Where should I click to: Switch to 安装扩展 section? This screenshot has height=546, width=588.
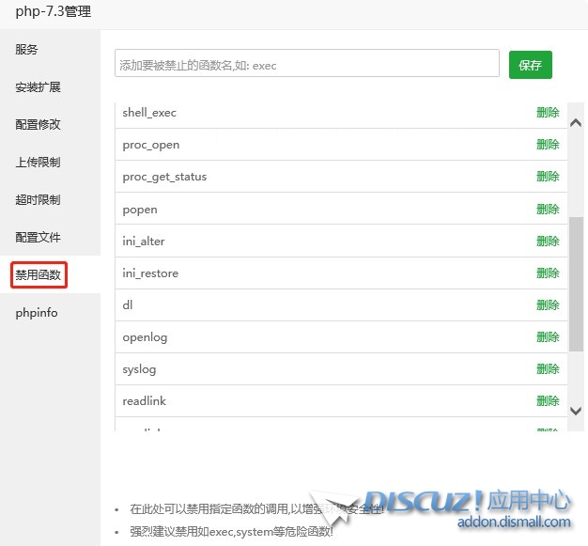click(x=38, y=87)
